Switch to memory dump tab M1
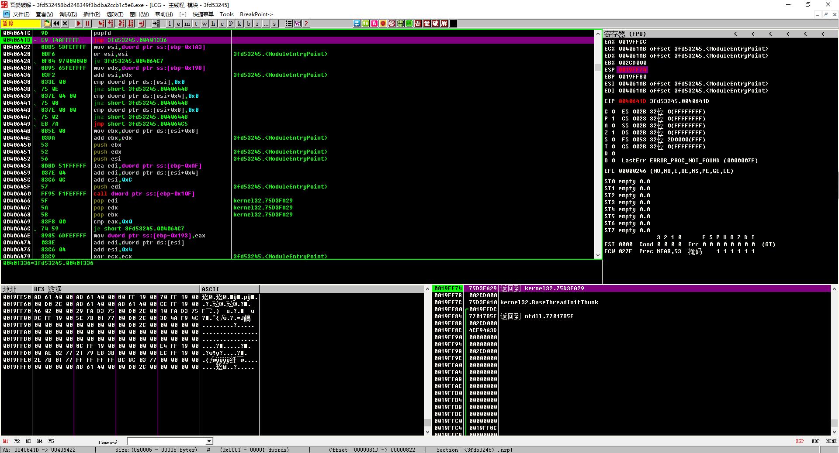Viewport: 839px width, 453px height. pyautogui.click(x=6, y=441)
